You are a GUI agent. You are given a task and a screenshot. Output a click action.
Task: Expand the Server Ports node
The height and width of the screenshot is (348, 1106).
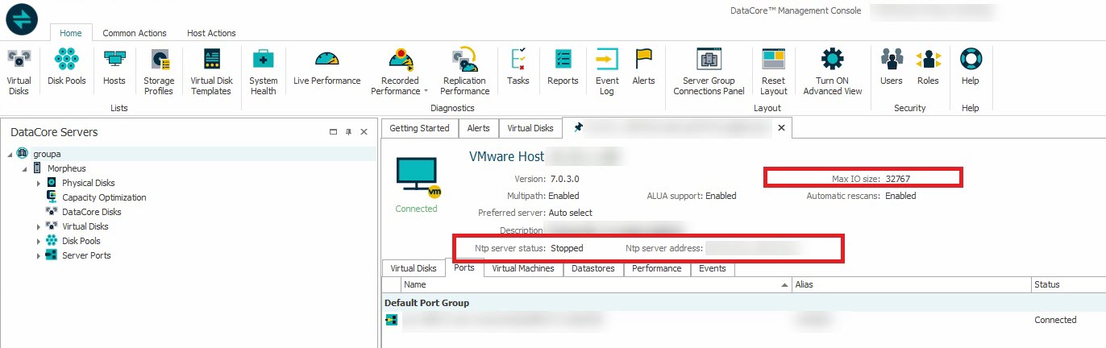coord(38,255)
